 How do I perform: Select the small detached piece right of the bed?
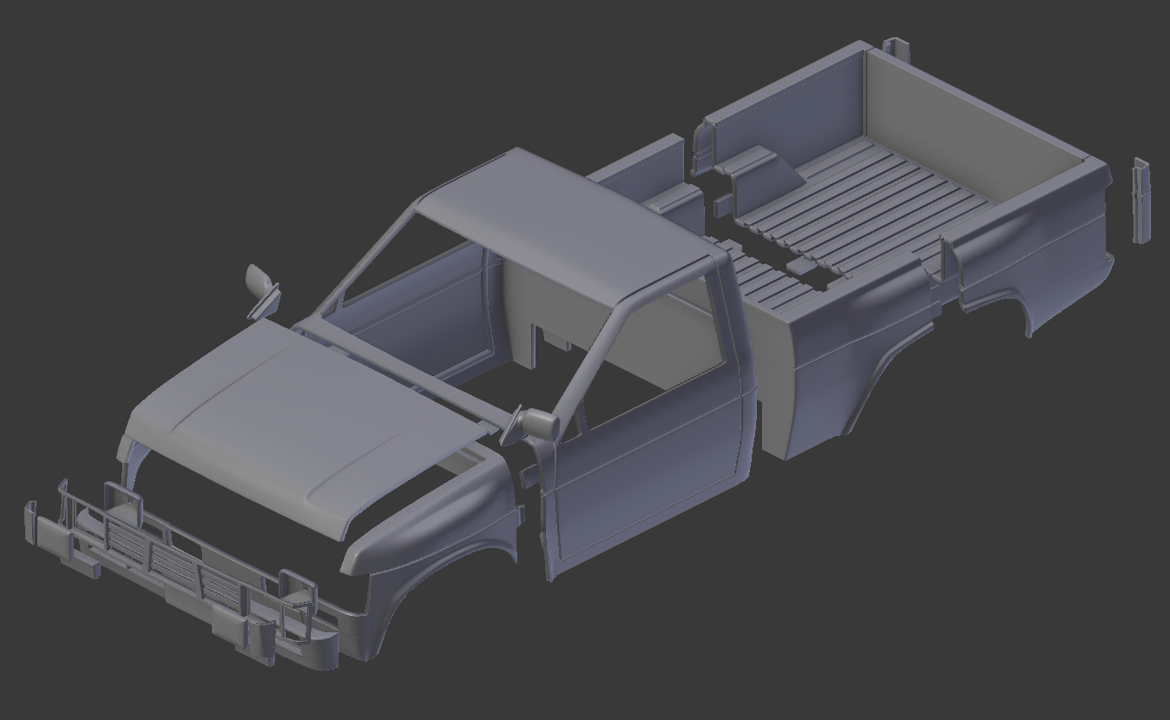1141,200
